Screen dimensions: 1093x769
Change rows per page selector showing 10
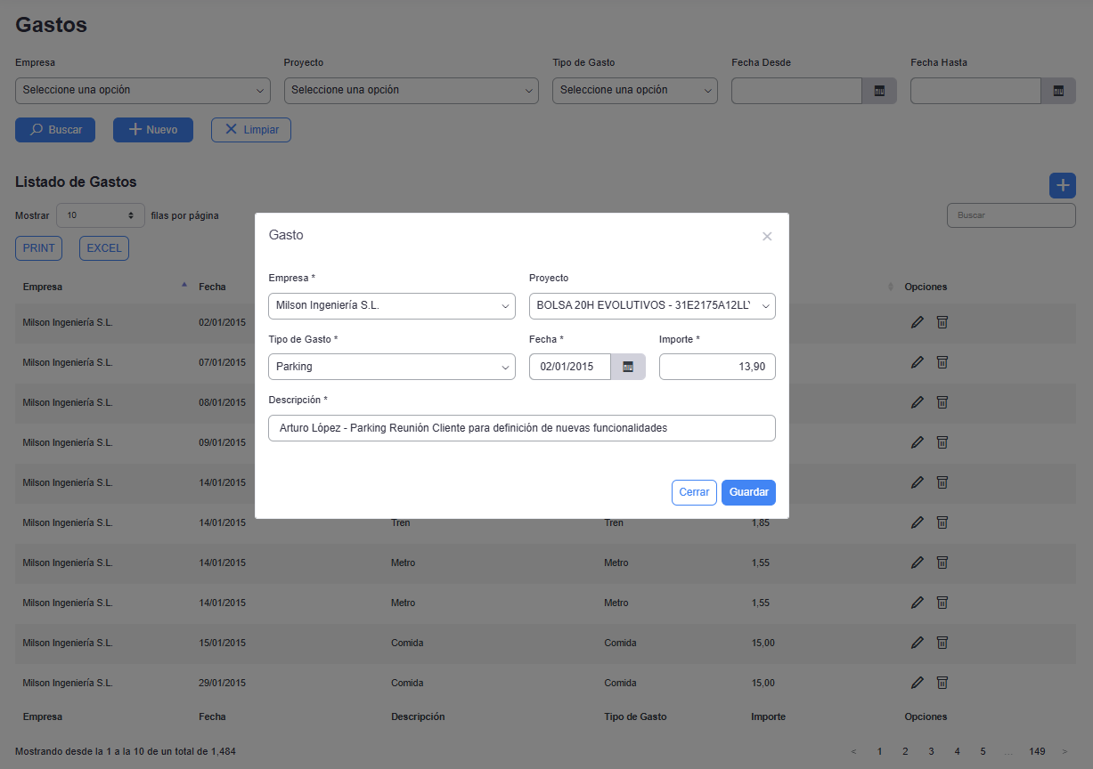click(100, 215)
